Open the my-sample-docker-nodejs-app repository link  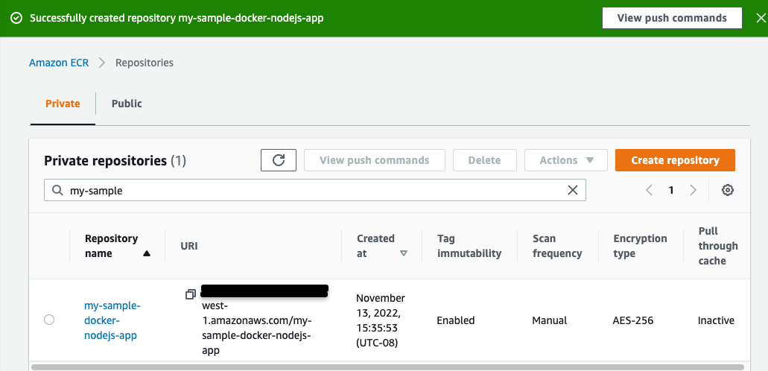pyautogui.click(x=112, y=320)
